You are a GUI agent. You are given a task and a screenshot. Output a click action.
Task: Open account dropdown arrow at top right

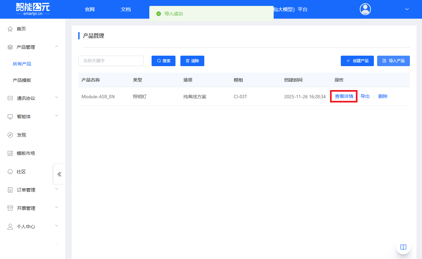coord(407,9)
